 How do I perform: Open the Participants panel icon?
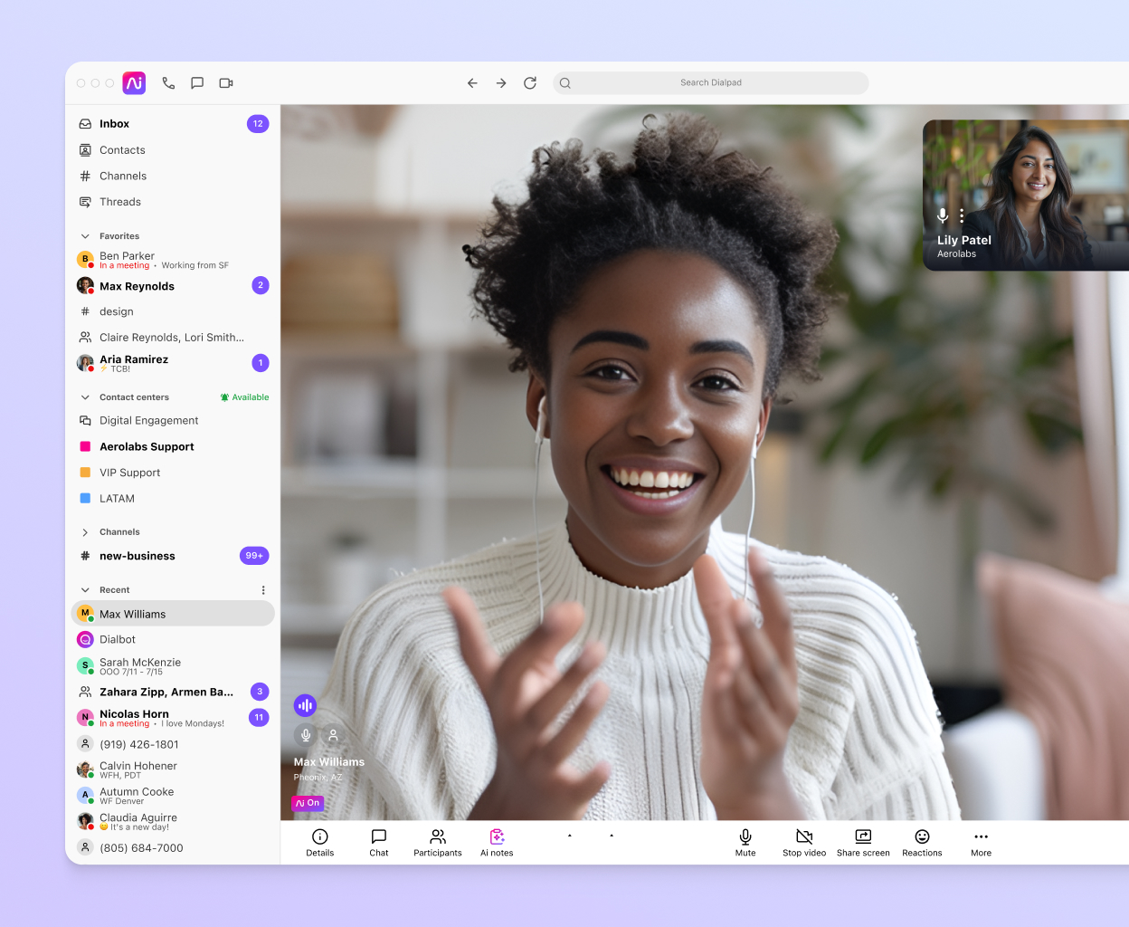tap(437, 837)
